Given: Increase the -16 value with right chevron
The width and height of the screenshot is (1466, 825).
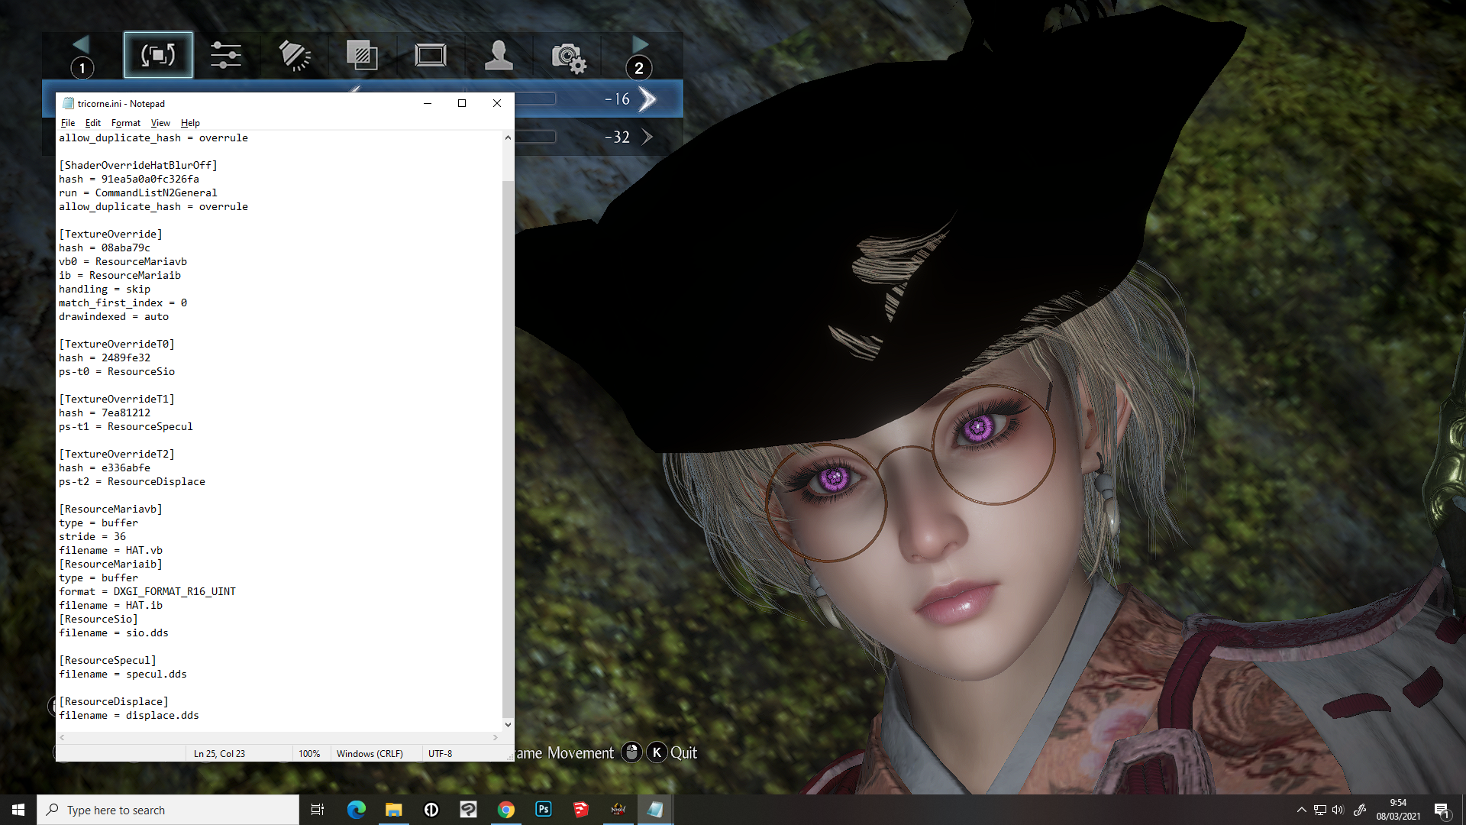Looking at the screenshot, I should 647,99.
